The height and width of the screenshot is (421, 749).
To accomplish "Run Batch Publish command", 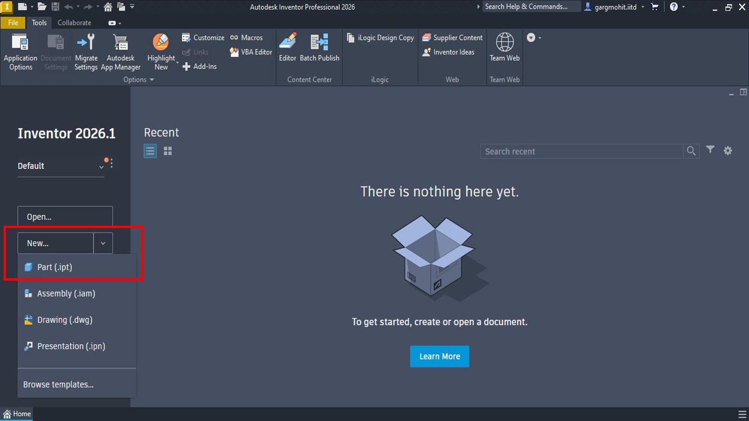I will click(x=319, y=47).
